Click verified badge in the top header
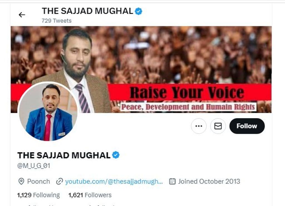285x206 pixels. click(139, 11)
